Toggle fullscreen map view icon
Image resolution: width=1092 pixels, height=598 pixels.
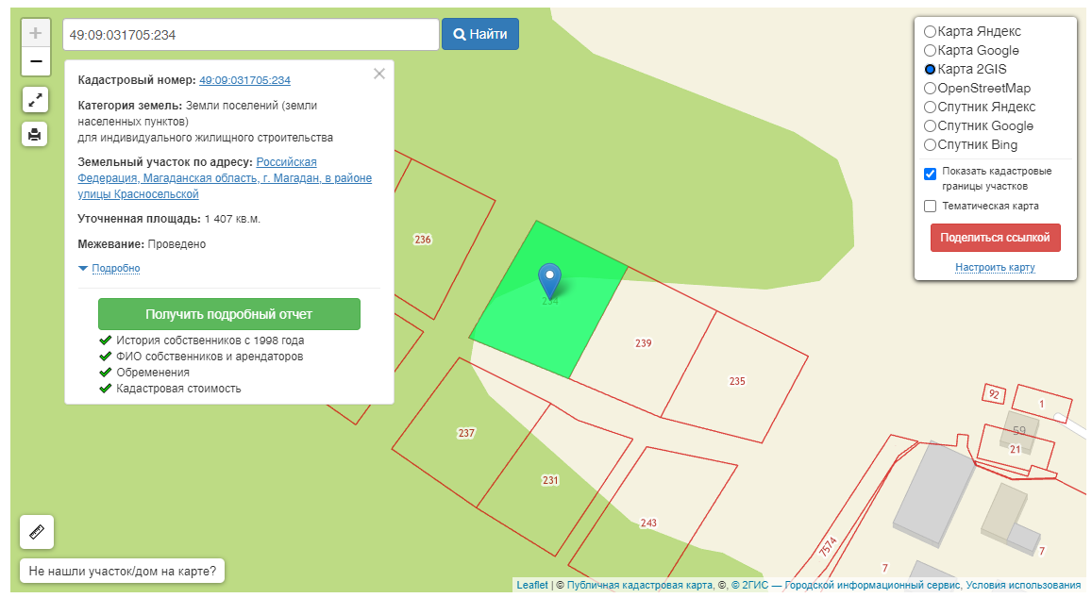(35, 100)
